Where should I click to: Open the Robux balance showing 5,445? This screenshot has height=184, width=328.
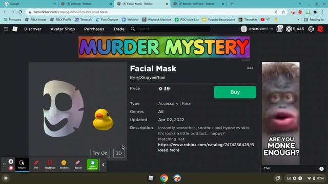[x=295, y=29]
